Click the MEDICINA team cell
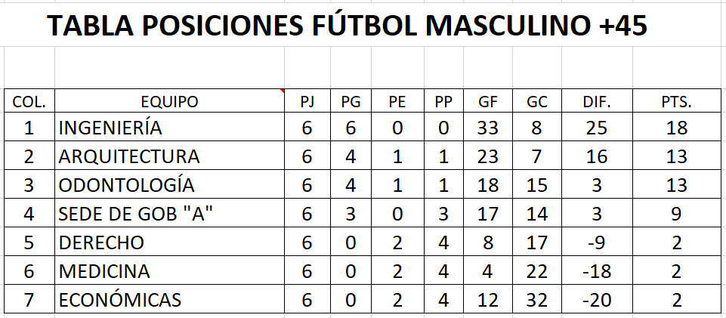This screenshot has width=726, height=318. 169,270
